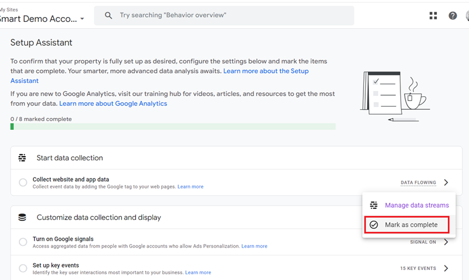Click the Collect website and app data title
Screen dimensions: 469x280
(x=71, y=180)
